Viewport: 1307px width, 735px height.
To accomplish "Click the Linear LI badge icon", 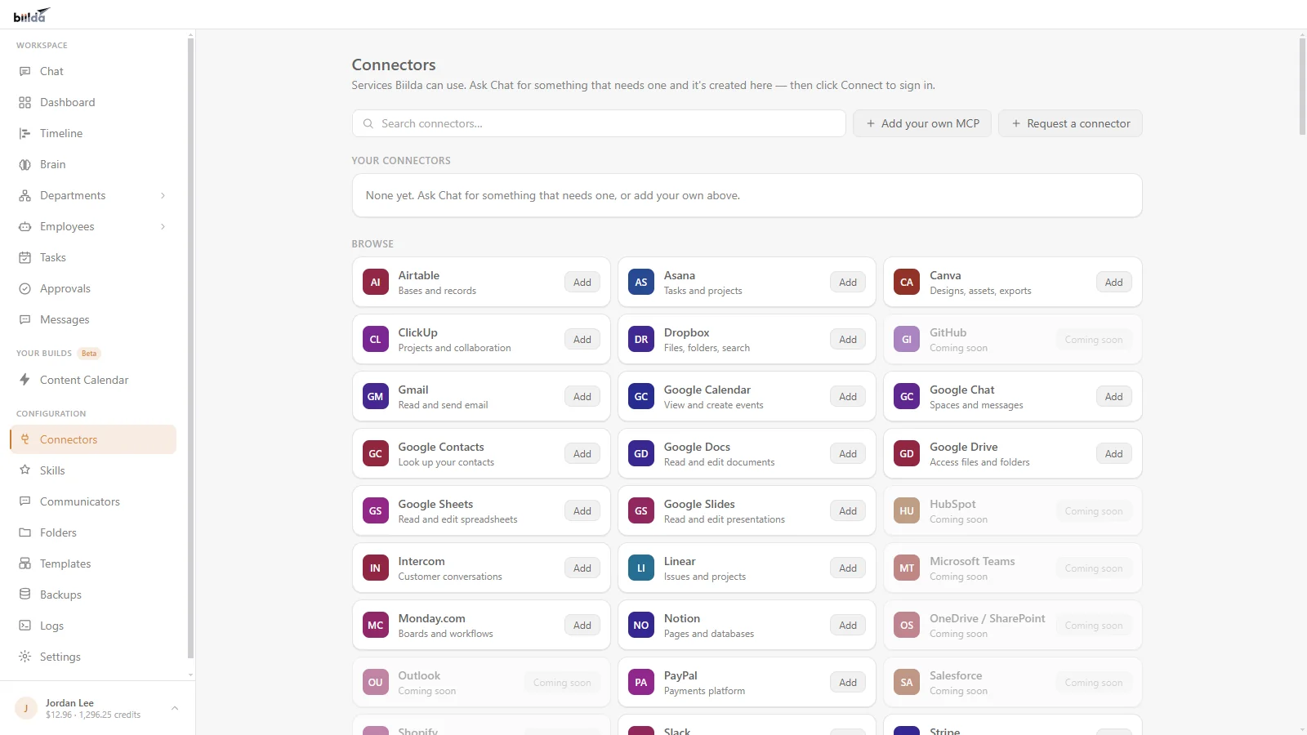I will pos(641,568).
